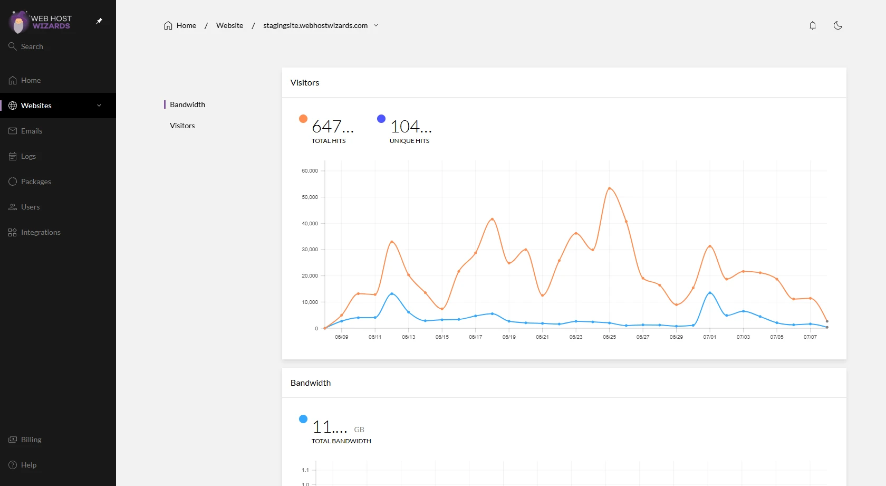Click the TOTAL HITS label

click(x=329, y=141)
